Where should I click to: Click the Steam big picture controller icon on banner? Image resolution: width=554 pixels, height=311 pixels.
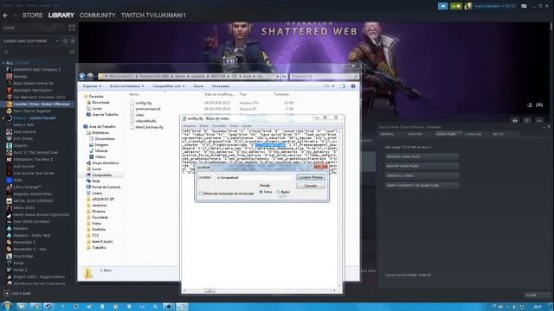click(539, 105)
